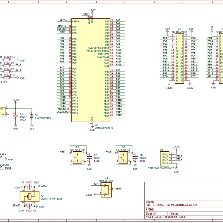Click the PA9/UCPD1_DBCC1 pin name
The image size is (223, 223).
pyautogui.click(x=99, y=48)
